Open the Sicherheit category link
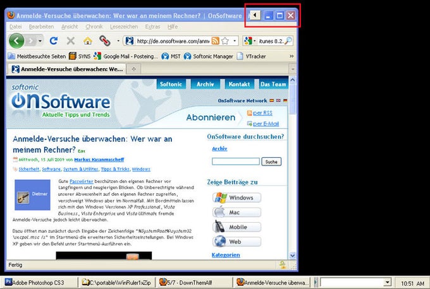 point(29,169)
